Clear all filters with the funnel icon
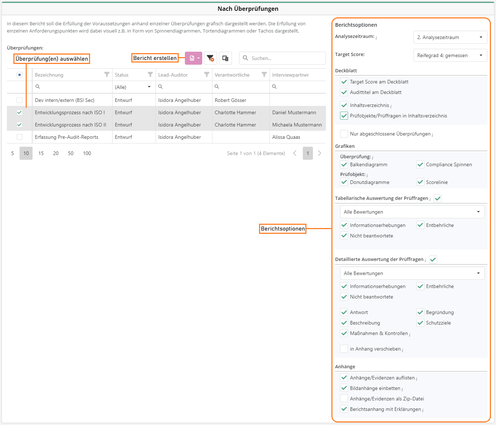 click(210, 58)
